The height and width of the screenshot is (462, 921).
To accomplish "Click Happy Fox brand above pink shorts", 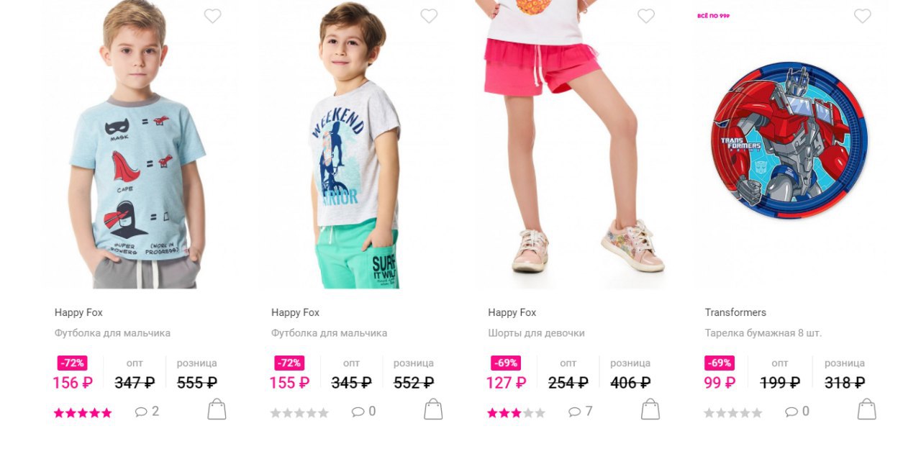I will 512,312.
